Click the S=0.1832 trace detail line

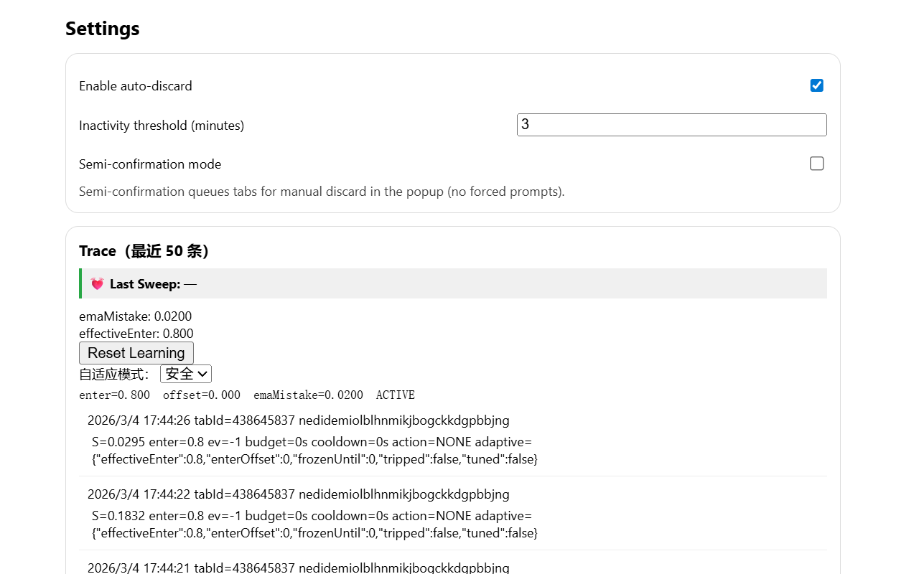315,524
